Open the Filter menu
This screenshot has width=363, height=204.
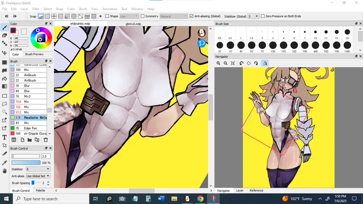[x=35, y=9]
